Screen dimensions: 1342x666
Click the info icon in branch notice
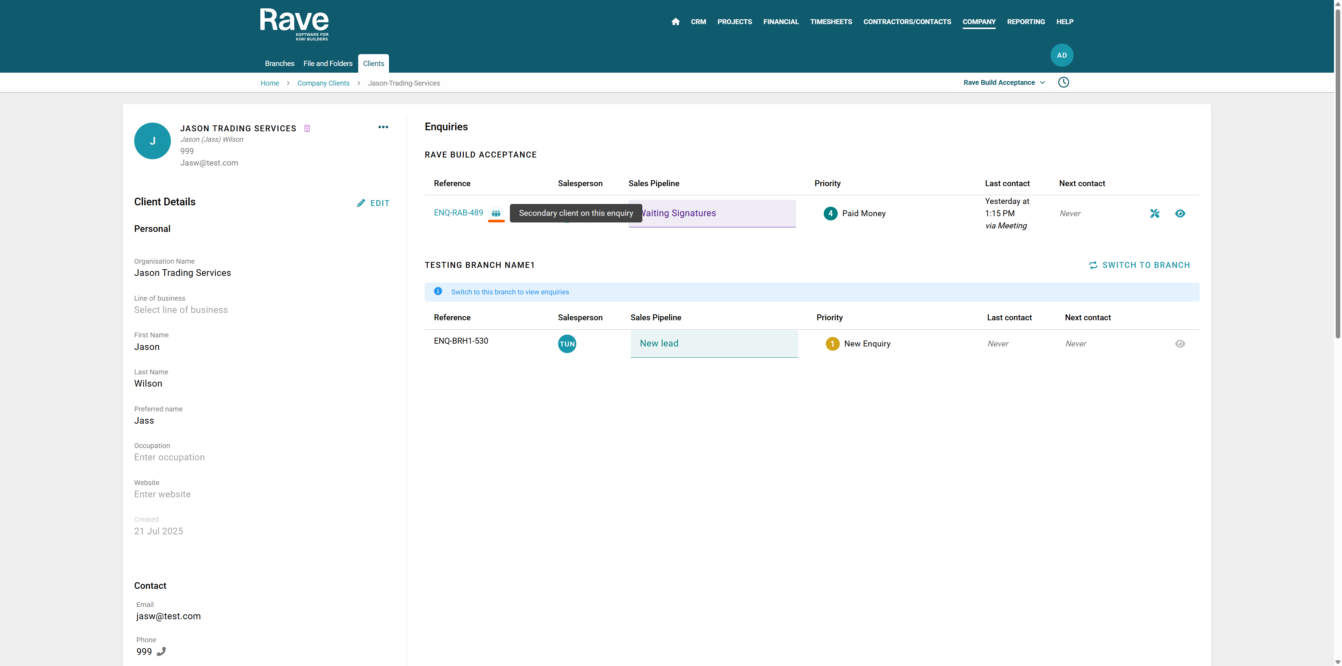click(x=438, y=292)
